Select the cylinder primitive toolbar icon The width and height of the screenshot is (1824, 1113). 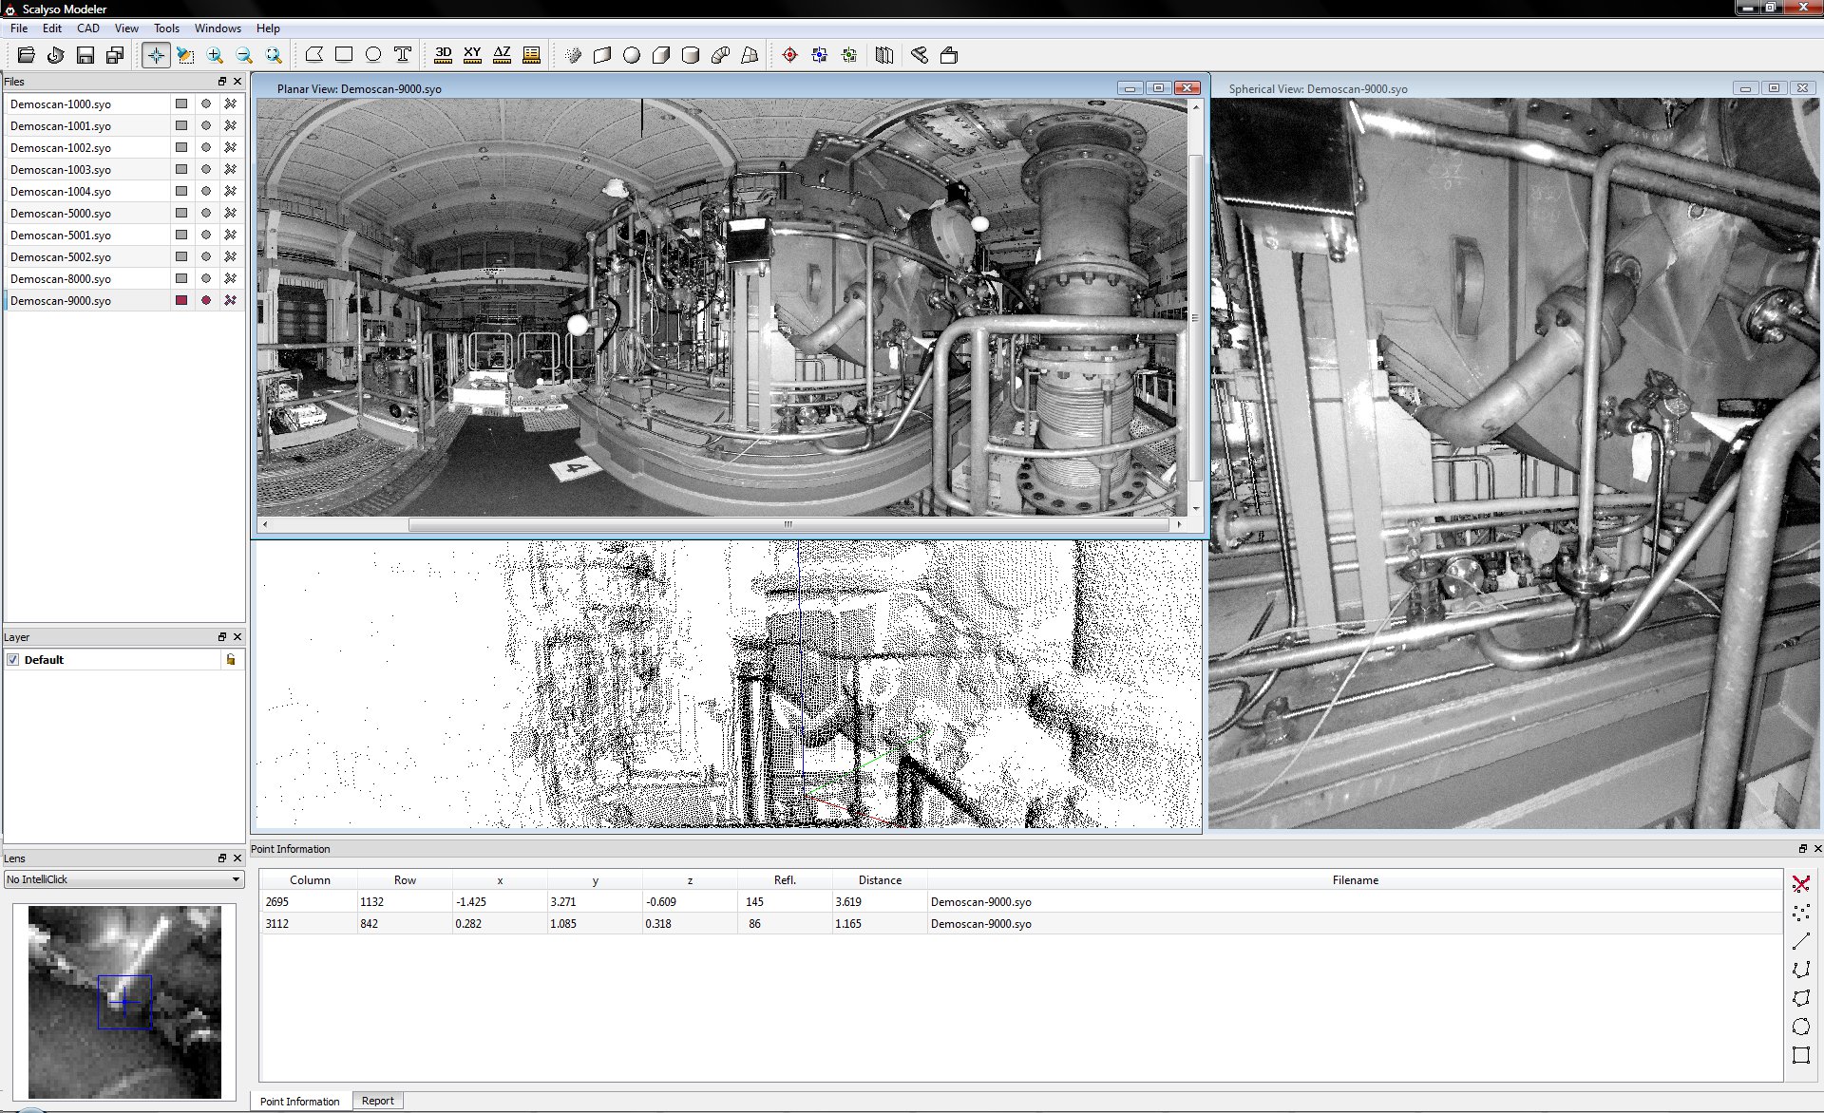(691, 55)
